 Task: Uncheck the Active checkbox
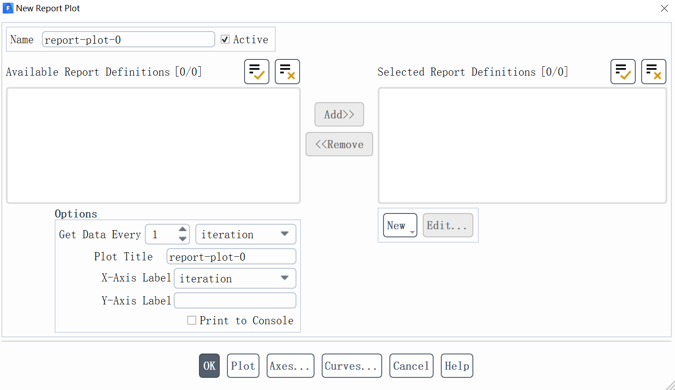pos(225,40)
